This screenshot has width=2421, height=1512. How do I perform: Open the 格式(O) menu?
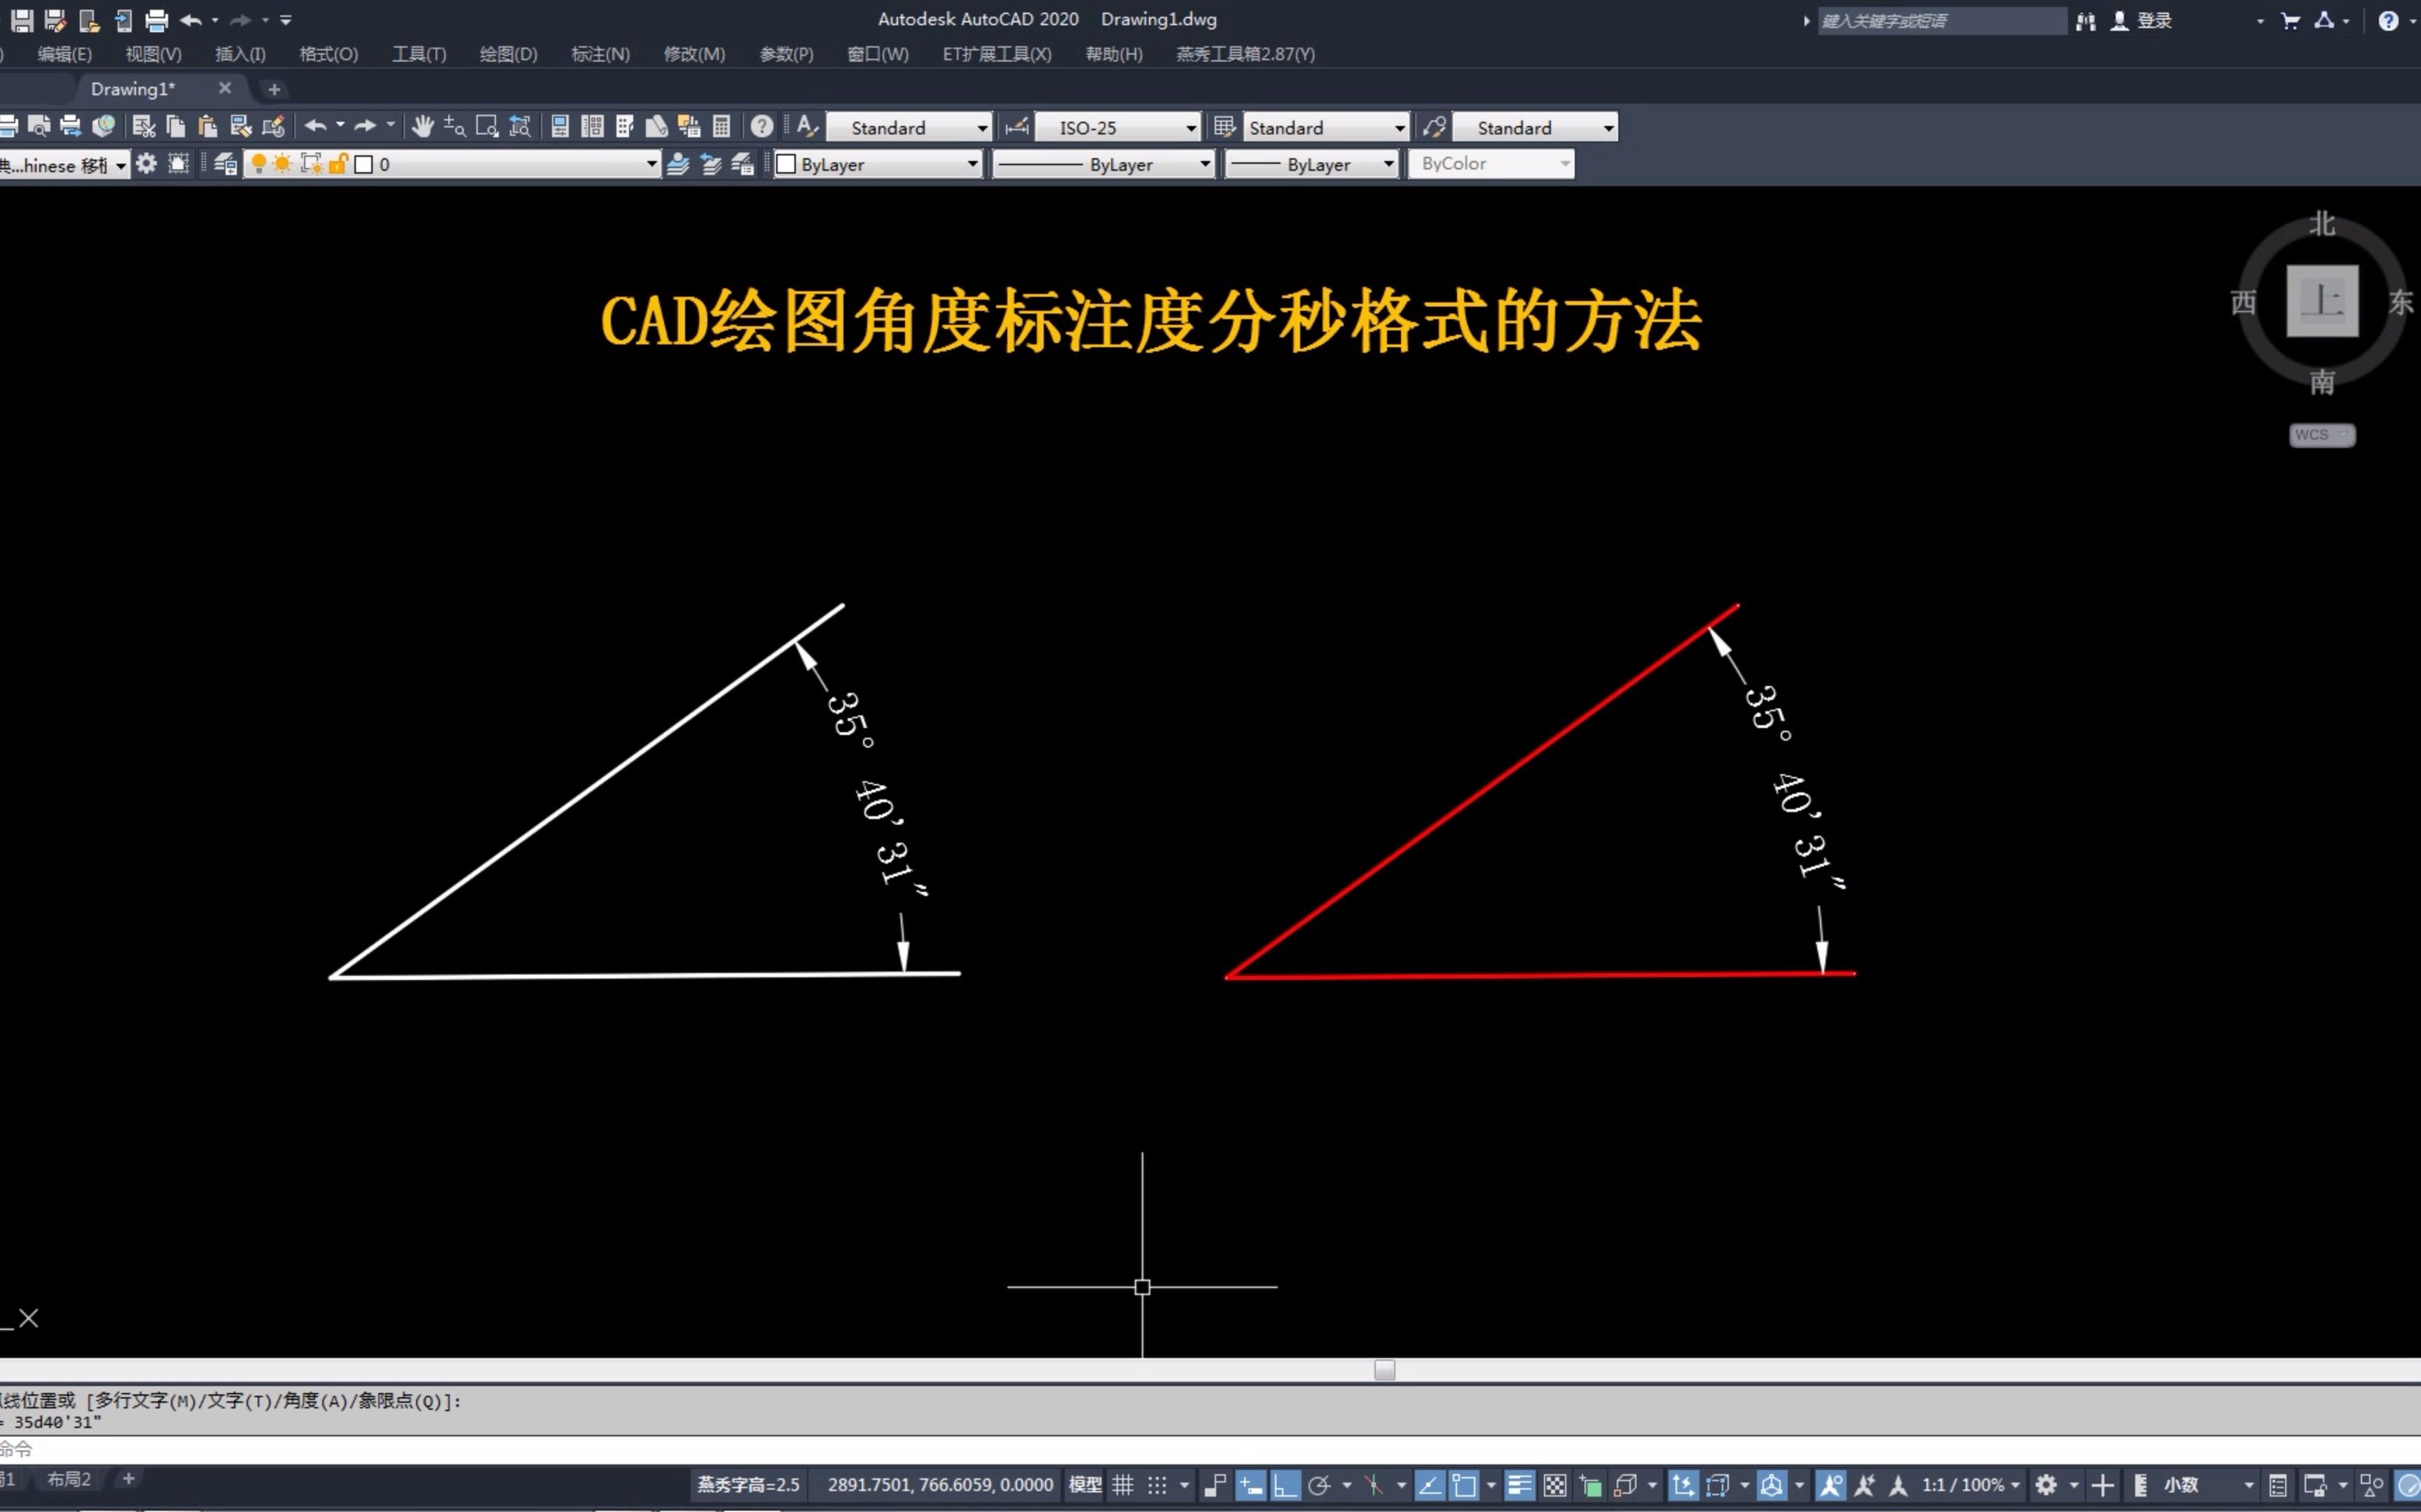pos(328,54)
